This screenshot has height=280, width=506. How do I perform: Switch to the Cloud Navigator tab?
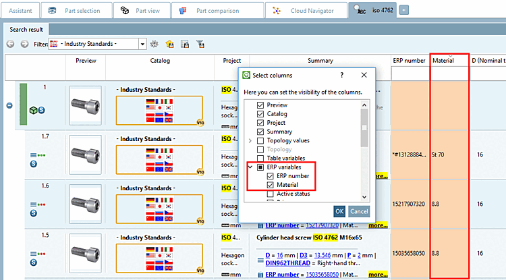306,10
